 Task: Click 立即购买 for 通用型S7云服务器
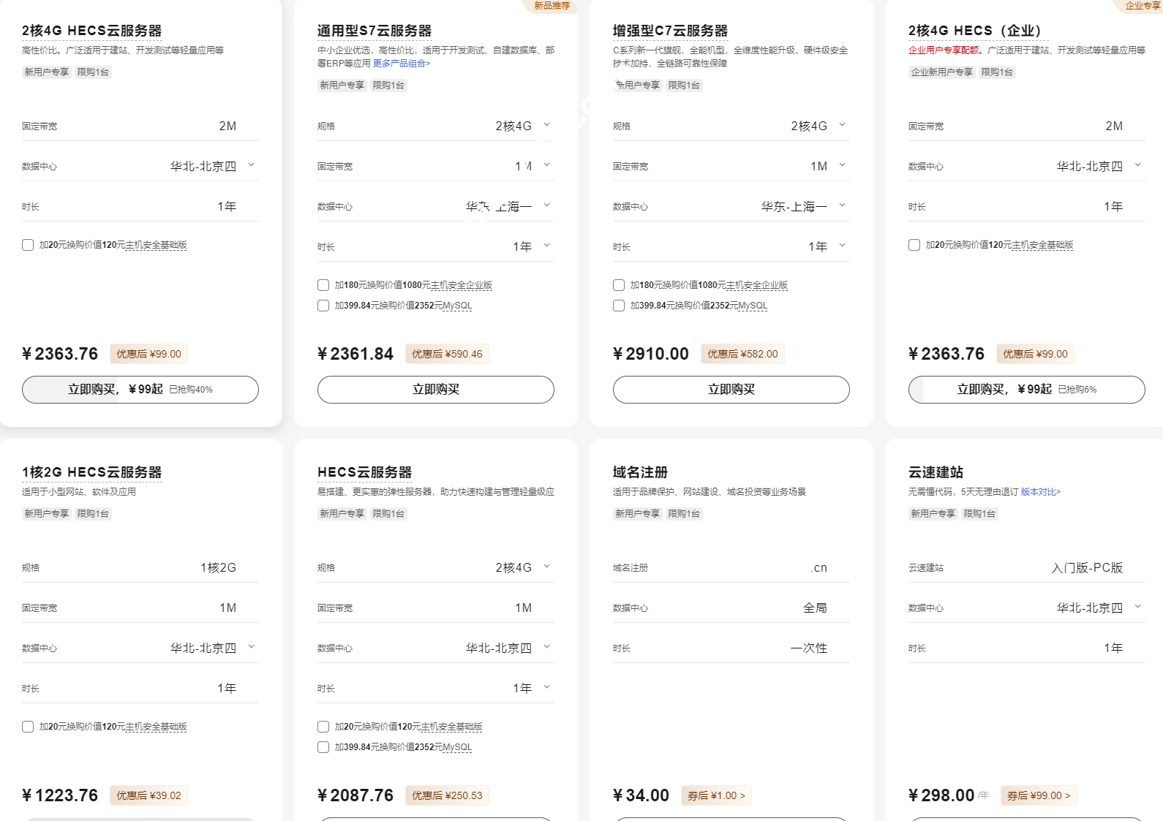(436, 390)
